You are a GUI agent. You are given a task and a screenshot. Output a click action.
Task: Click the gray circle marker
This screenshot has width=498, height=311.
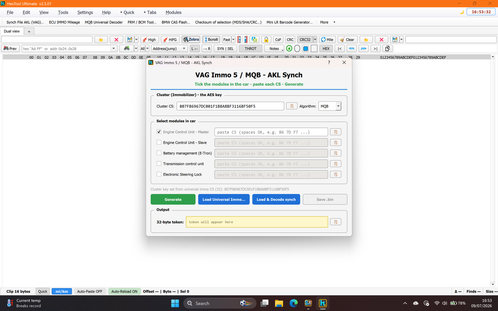click(297, 49)
